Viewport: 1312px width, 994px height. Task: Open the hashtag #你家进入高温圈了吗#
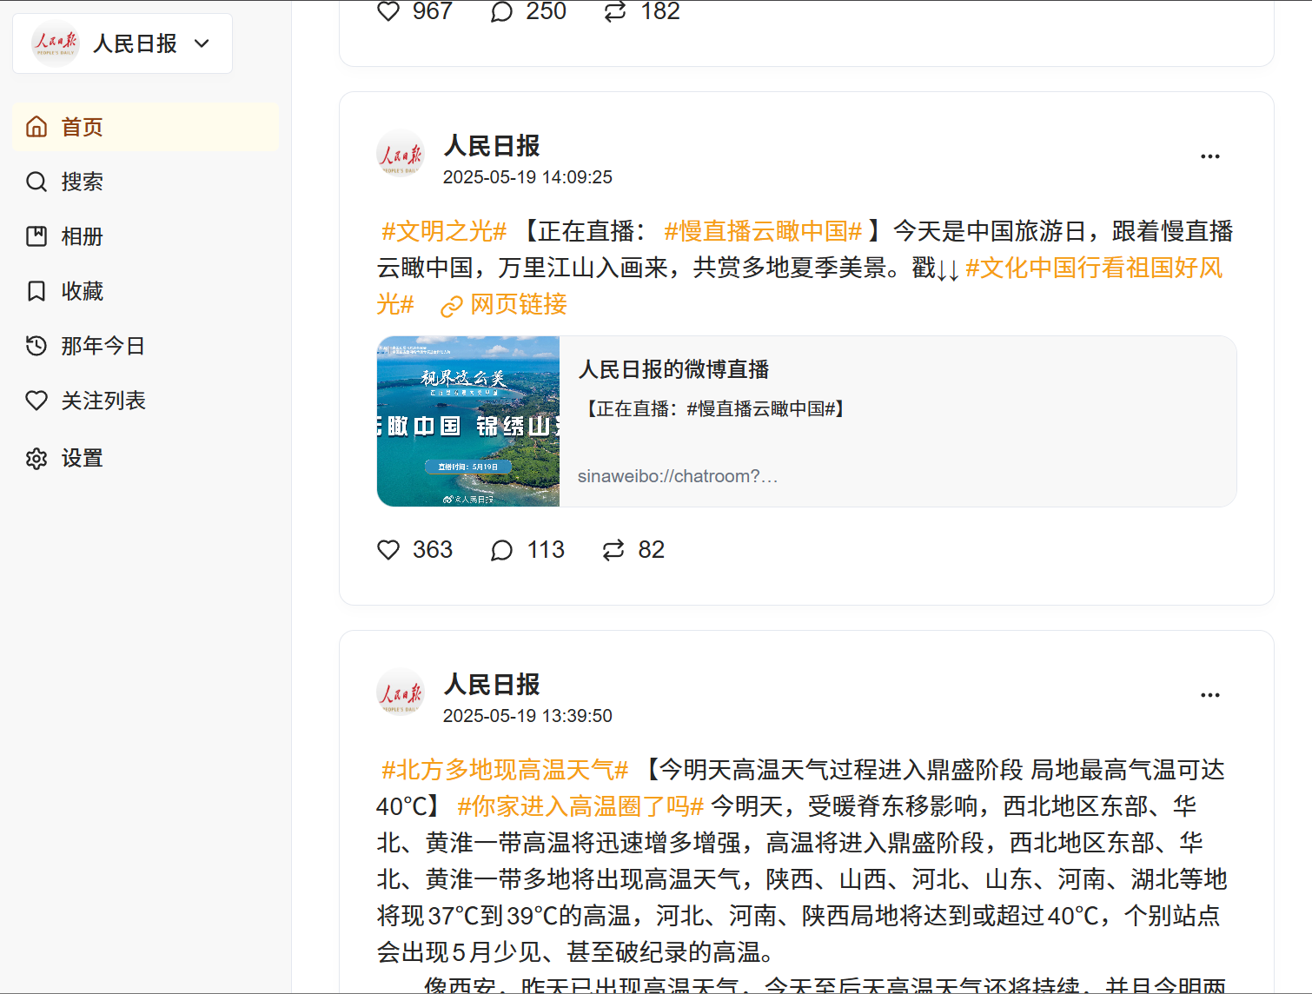580,806
